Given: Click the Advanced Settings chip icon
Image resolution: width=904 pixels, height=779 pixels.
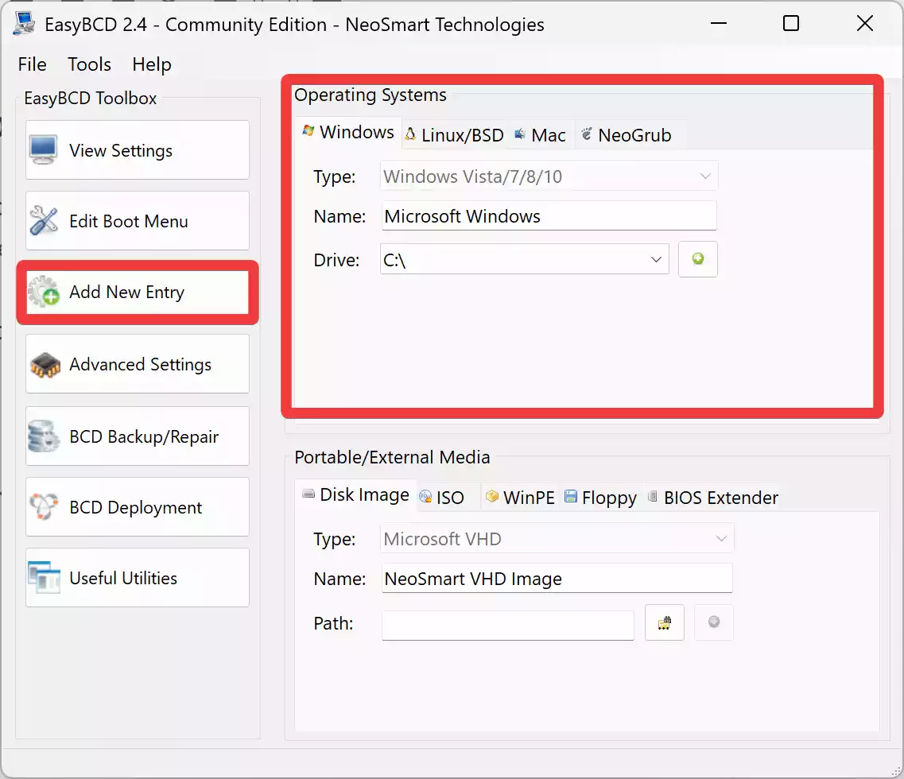Looking at the screenshot, I should tap(45, 365).
